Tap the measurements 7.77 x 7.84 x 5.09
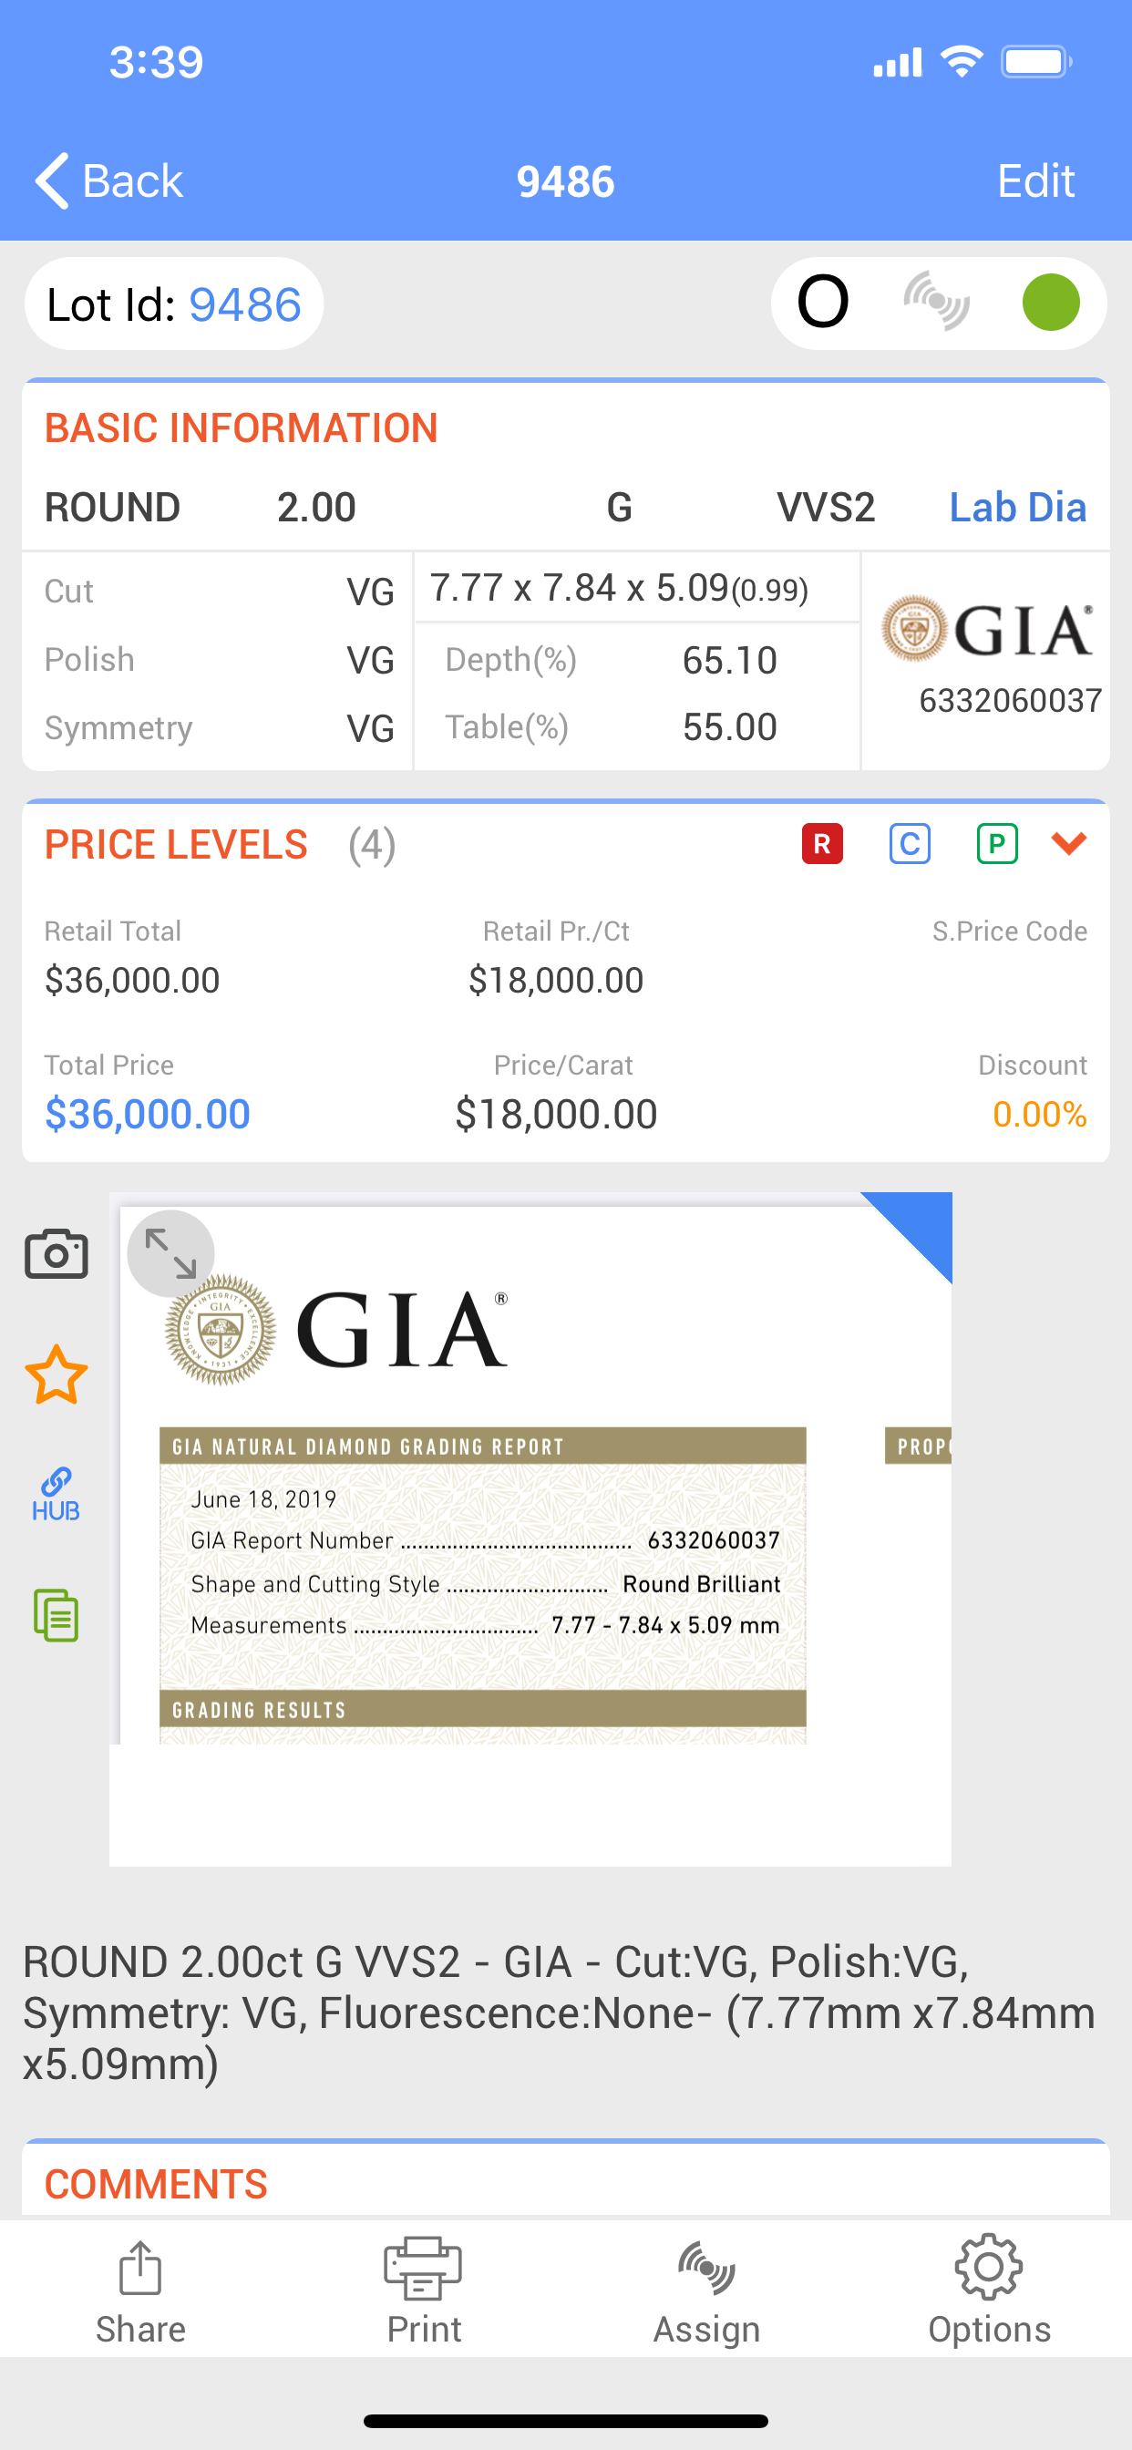The width and height of the screenshot is (1132, 2450). (618, 588)
